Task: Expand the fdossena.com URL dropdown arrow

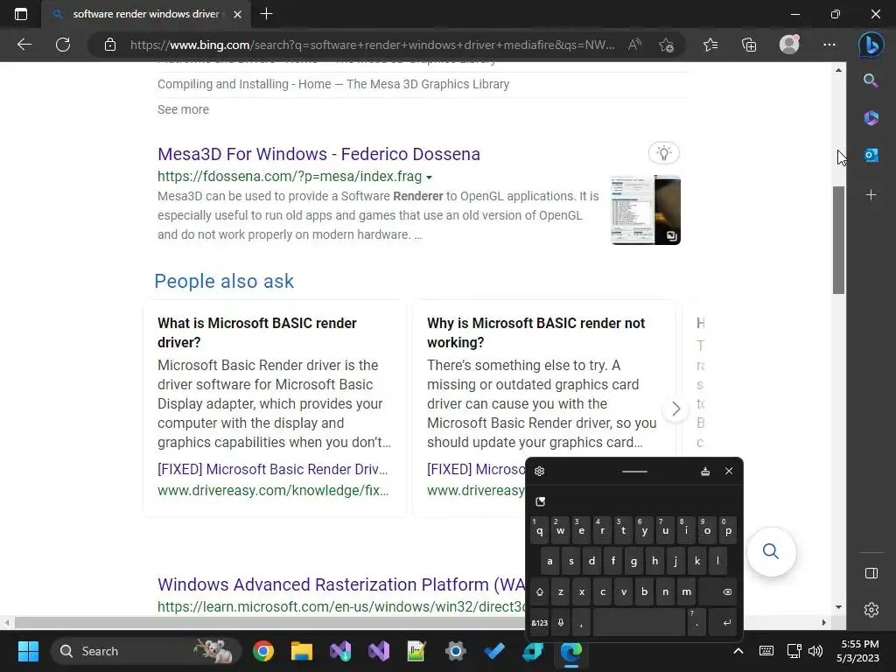Action: coord(429,177)
